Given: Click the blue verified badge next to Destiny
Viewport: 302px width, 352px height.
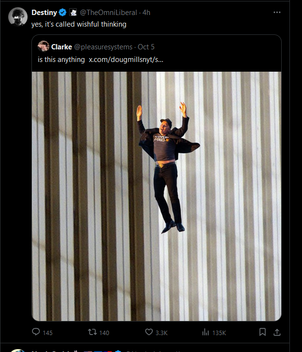Looking at the screenshot, I should (62, 13).
